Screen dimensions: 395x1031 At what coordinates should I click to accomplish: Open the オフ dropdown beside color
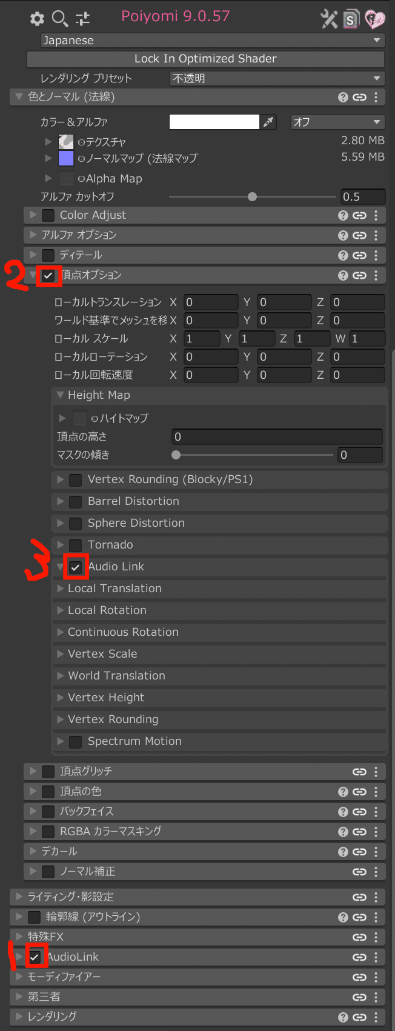(x=337, y=122)
